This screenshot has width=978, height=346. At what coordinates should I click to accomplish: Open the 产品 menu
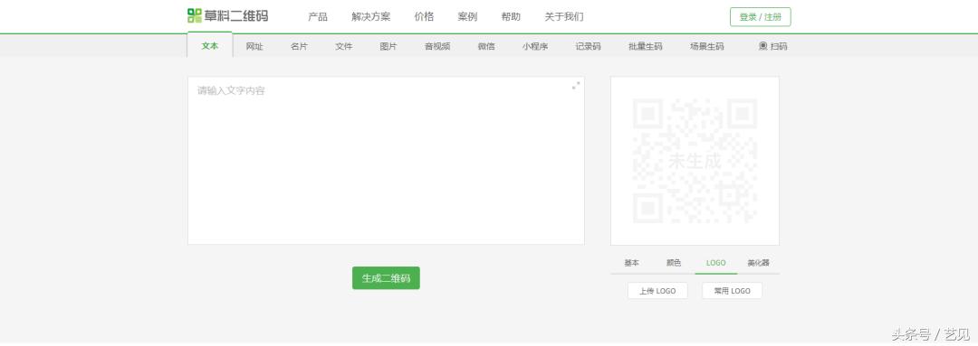[x=318, y=17]
